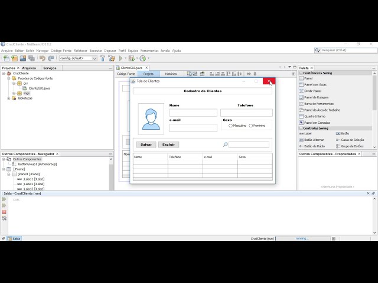Viewport: 378px width, 283px height.
Task: Collapse the Controles Swing palette section
Action: 301,129
